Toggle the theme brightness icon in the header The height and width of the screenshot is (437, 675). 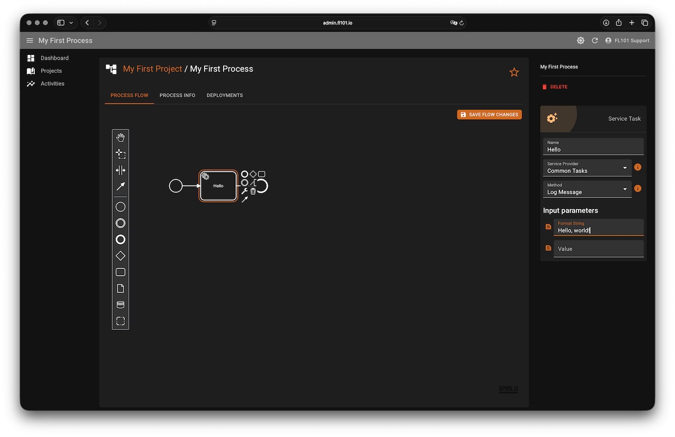click(581, 41)
